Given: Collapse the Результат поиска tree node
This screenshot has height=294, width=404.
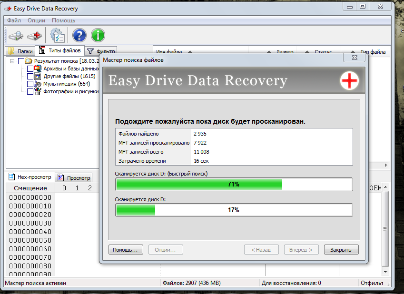Looking at the screenshot, I should pos(12,61).
